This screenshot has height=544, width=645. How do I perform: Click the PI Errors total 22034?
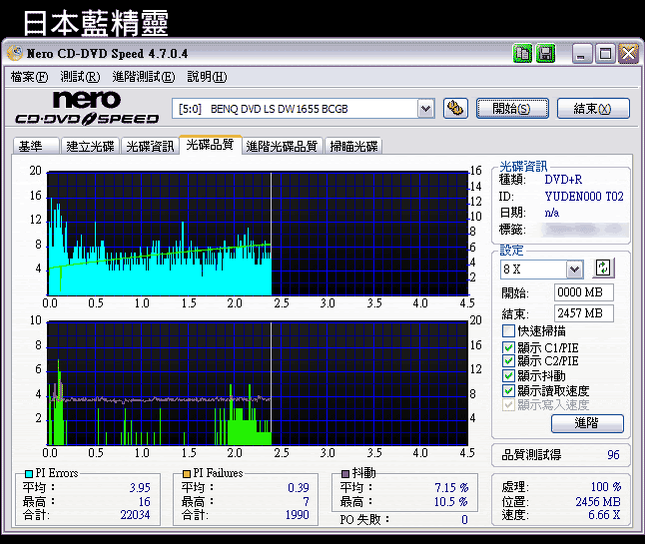pyautogui.click(x=135, y=515)
